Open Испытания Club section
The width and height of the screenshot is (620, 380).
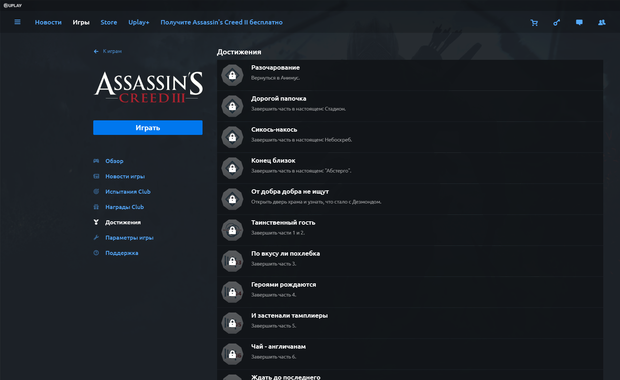click(x=128, y=192)
